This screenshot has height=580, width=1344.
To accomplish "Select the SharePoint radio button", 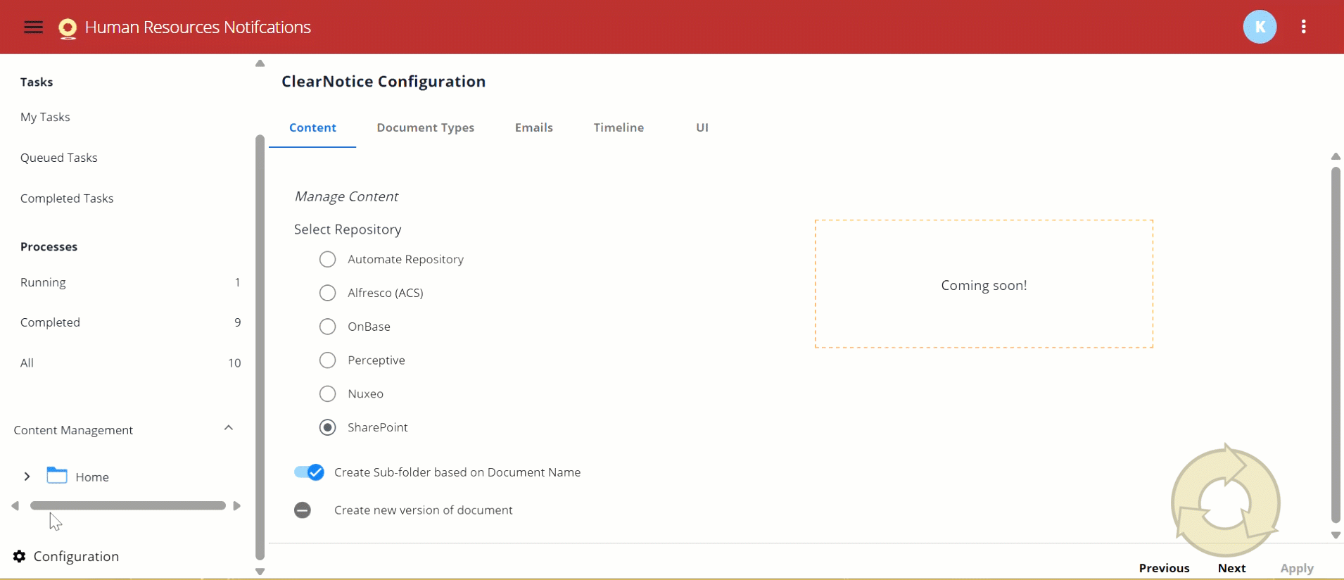I will click(x=327, y=427).
